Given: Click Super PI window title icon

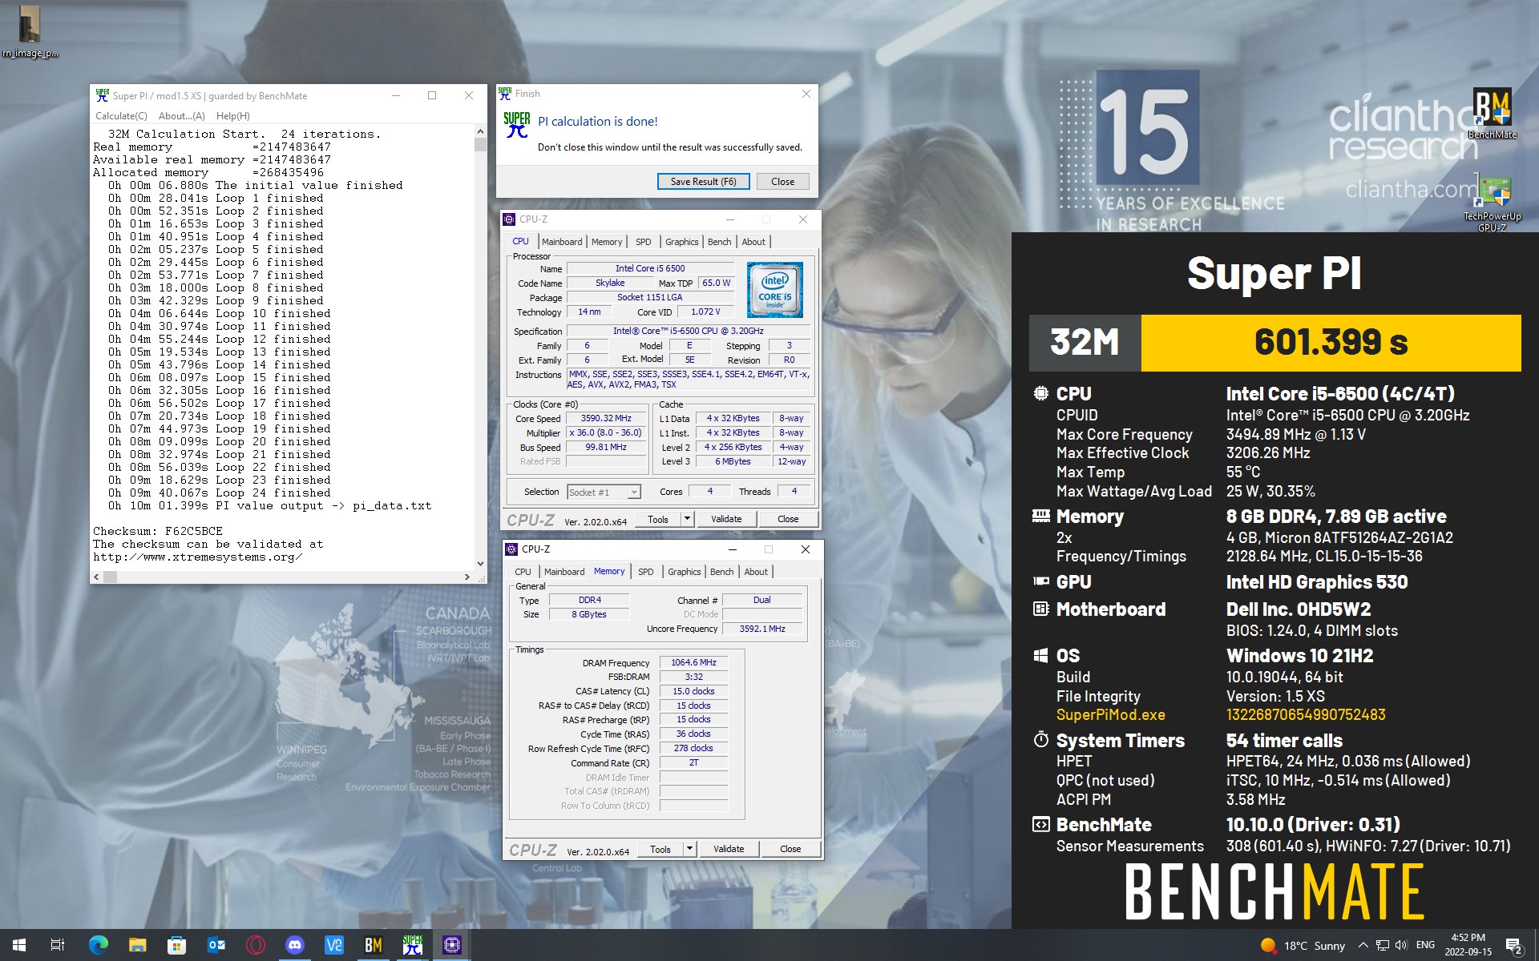Looking at the screenshot, I should tap(103, 95).
